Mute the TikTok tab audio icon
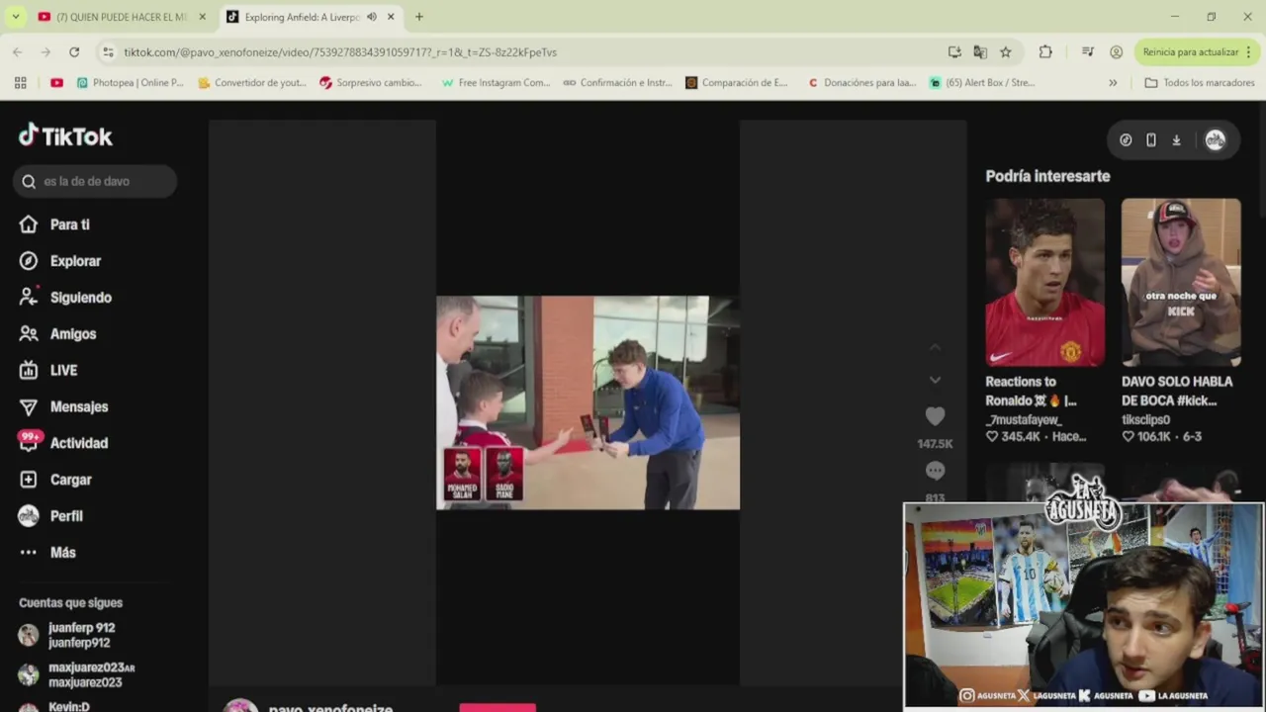Viewport: 1266px width, 712px height. pyautogui.click(x=372, y=17)
